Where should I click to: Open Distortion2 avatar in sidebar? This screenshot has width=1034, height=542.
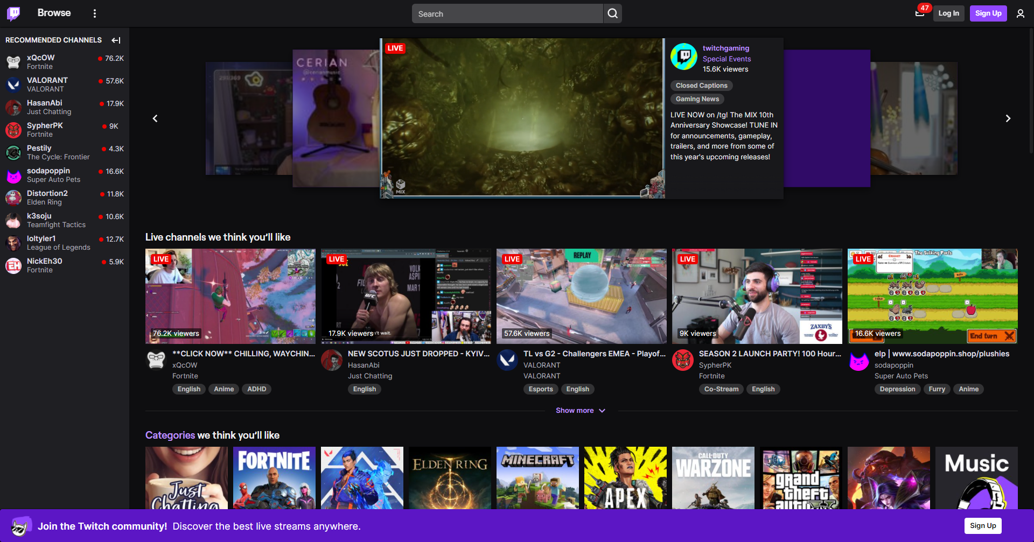pyautogui.click(x=13, y=198)
